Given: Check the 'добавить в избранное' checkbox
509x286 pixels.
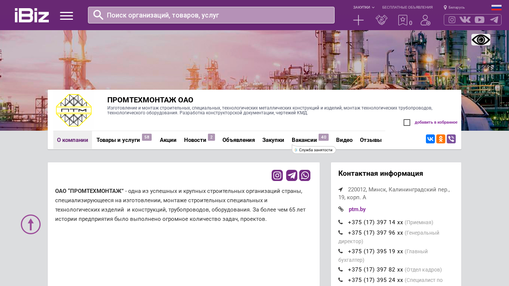Looking at the screenshot, I should (407, 123).
